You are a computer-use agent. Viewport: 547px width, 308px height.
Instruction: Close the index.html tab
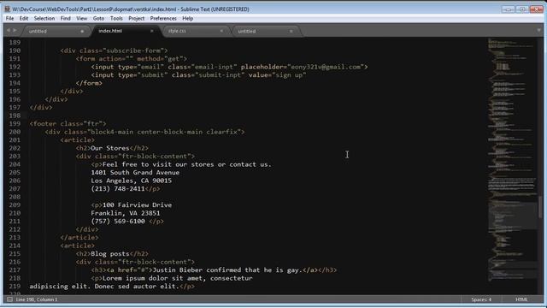[152, 31]
